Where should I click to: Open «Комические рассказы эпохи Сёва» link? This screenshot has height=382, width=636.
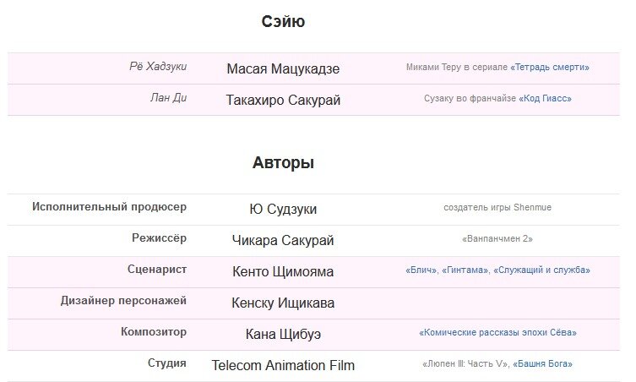pyautogui.click(x=497, y=333)
